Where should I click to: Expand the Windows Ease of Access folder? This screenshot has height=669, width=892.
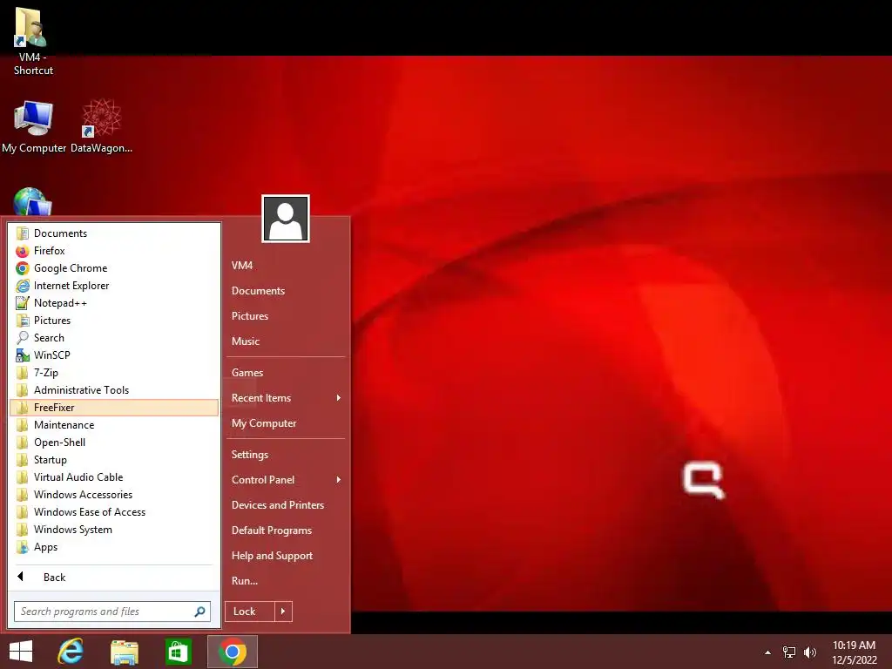coord(114,512)
